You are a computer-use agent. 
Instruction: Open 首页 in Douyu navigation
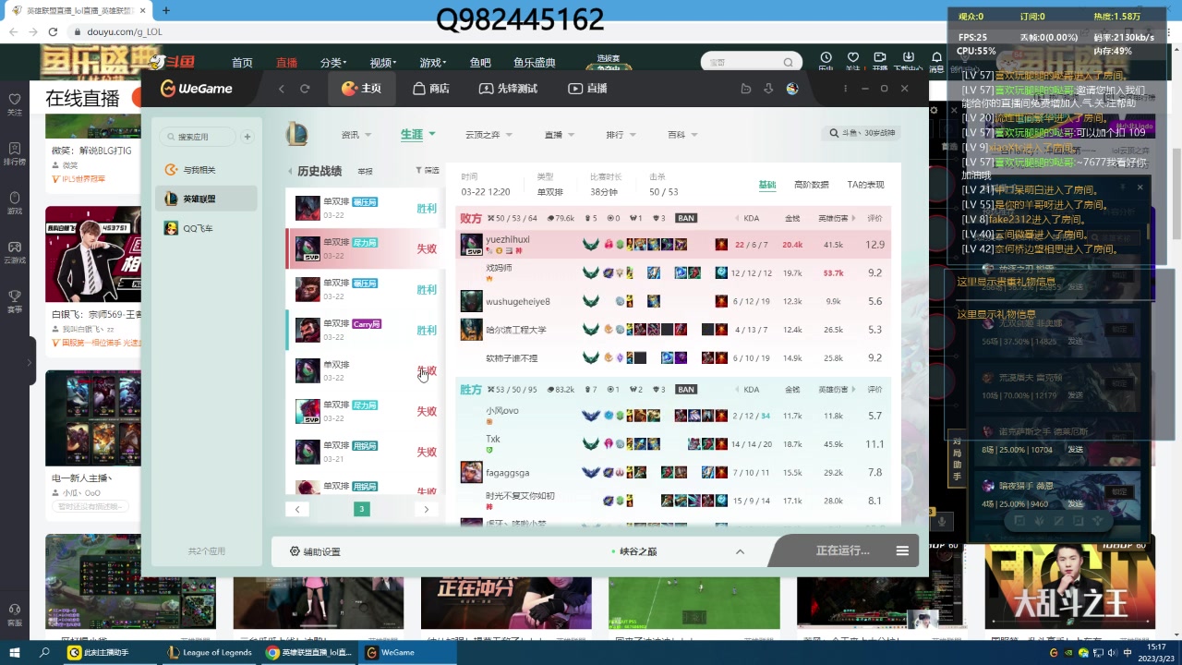(x=242, y=63)
